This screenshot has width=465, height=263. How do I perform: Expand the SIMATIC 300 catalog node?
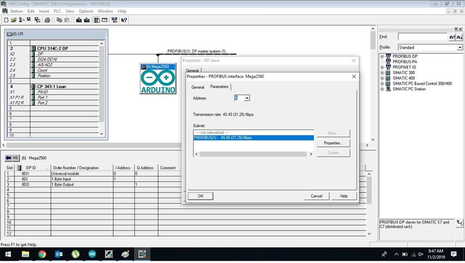(x=382, y=73)
